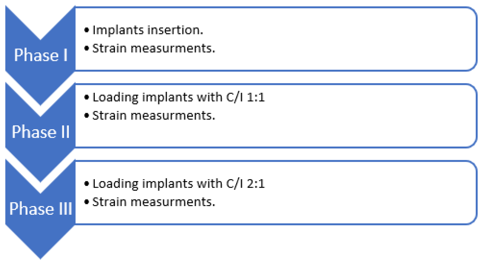This screenshot has height=264, width=485.
Task: Select the 'Implants insertion.' text
Action: tap(148, 30)
